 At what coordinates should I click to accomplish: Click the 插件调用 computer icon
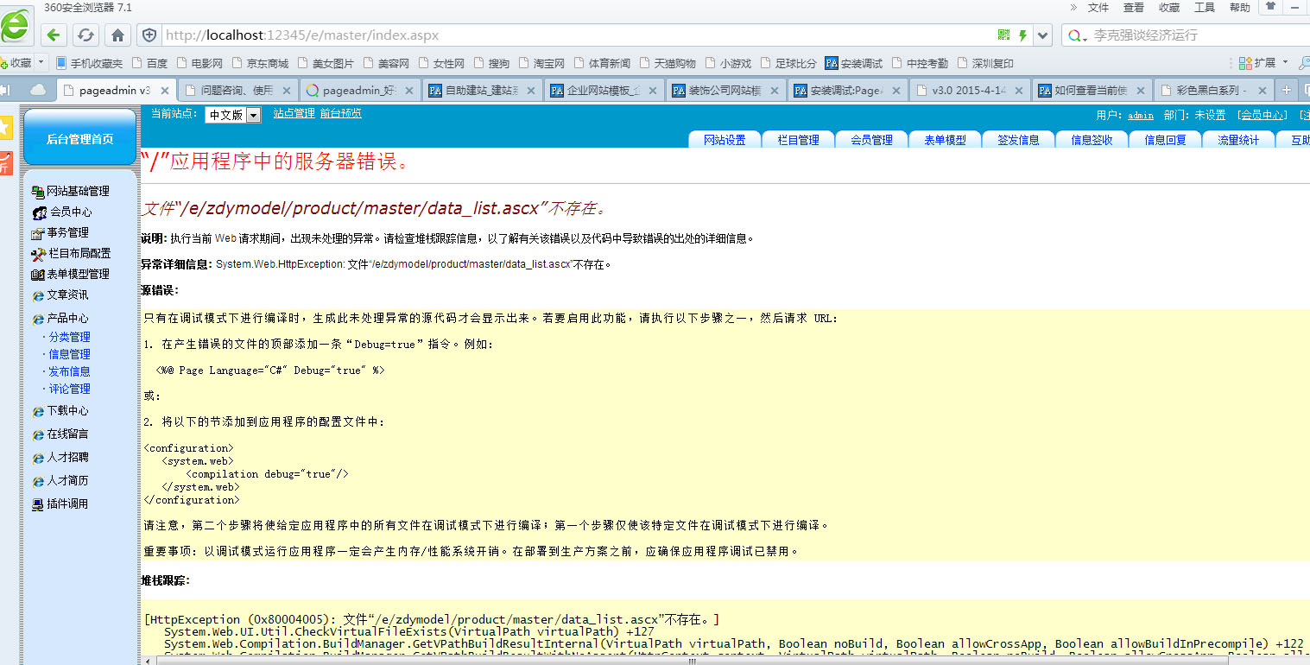pos(38,504)
